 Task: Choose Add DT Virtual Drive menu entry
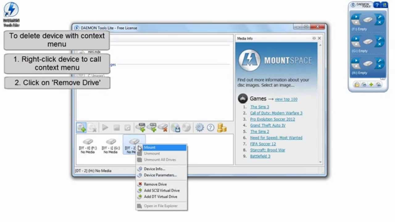pos(161,197)
